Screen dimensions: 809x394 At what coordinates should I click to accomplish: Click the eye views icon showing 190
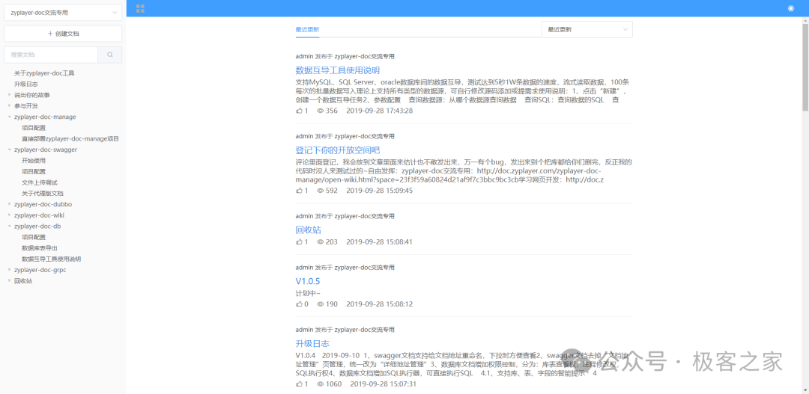(320, 304)
